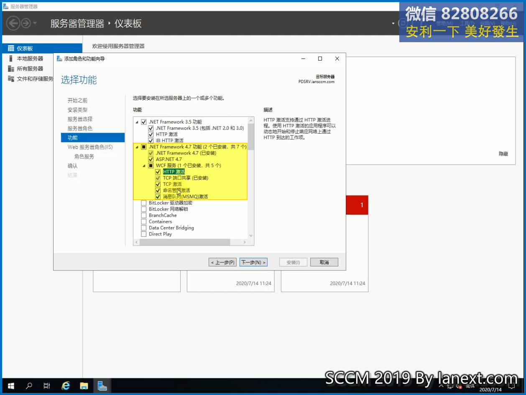This screenshot has width=526, height=395.
Task: Check BitLocker 网络解锁 feature
Action: coord(144,209)
